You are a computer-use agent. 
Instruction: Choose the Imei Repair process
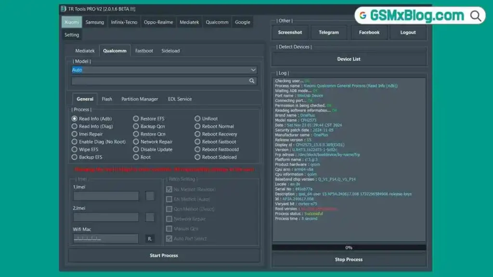74,134
